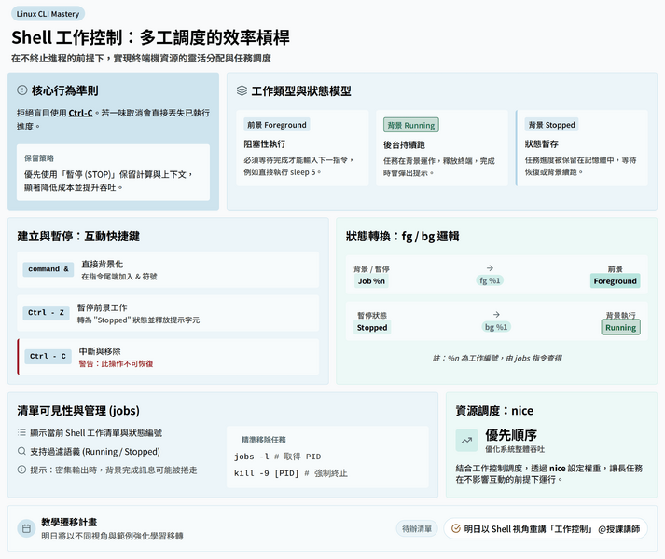Click the 狀態轉換：fg / bg 邏輯 heading

(403, 236)
